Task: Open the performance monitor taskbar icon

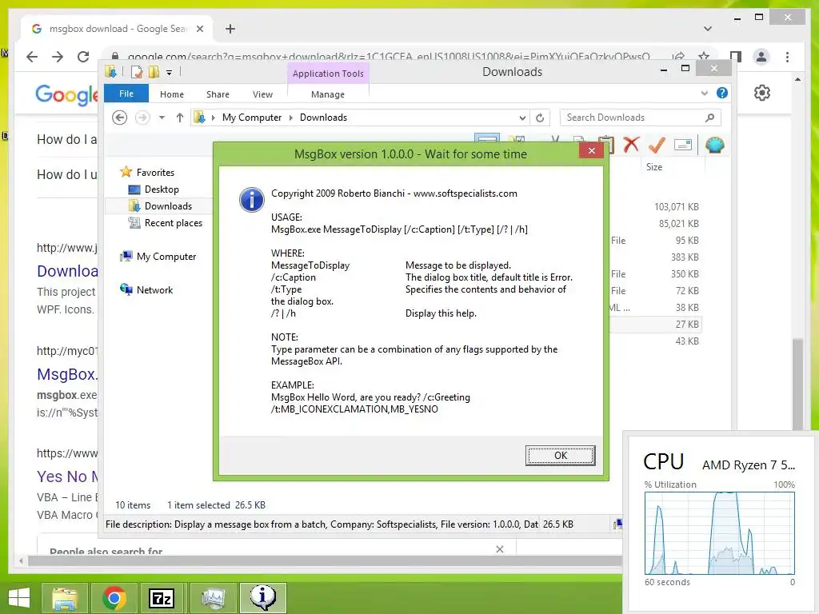Action: point(213,598)
